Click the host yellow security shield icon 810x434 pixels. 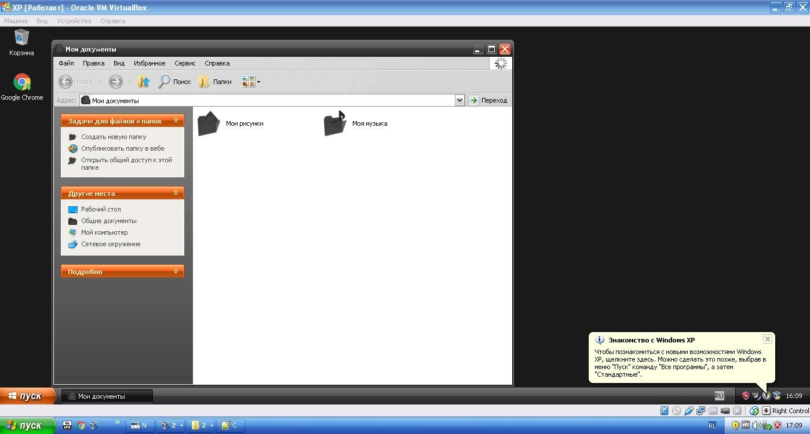[x=735, y=425]
